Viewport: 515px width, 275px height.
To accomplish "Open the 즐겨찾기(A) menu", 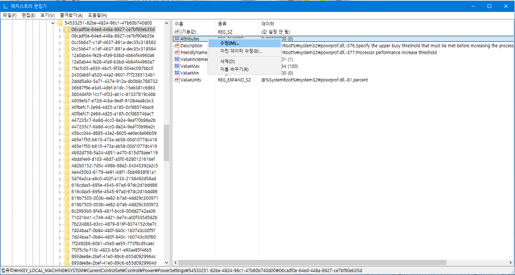I will 71,15.
